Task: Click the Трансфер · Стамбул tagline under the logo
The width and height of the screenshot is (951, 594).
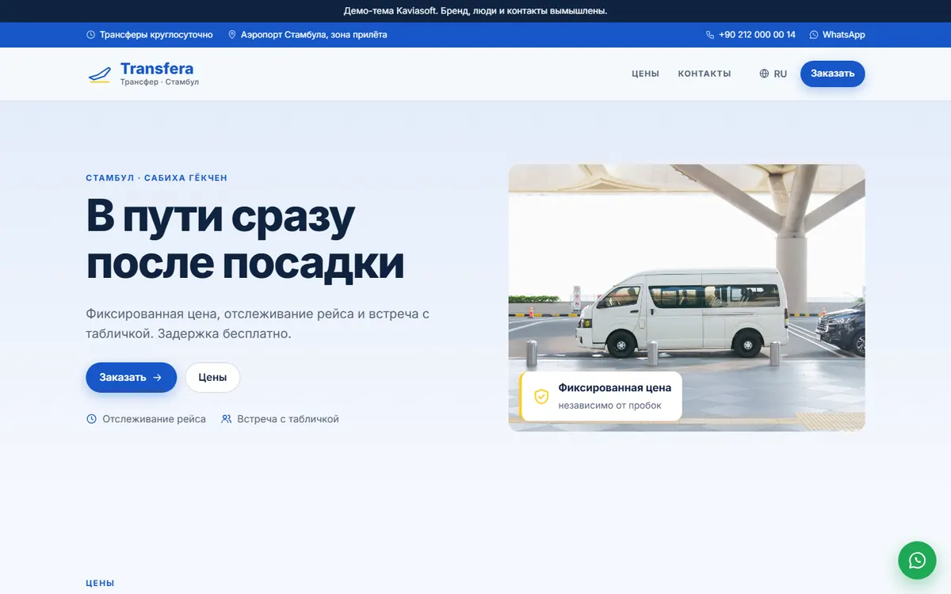Action: pyautogui.click(x=159, y=82)
